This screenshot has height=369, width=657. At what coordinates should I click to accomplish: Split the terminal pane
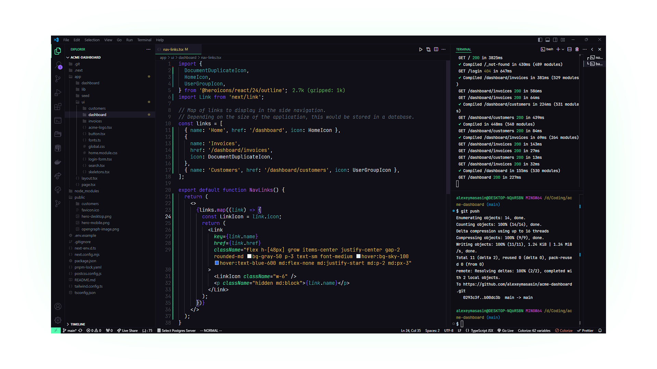pos(569,50)
